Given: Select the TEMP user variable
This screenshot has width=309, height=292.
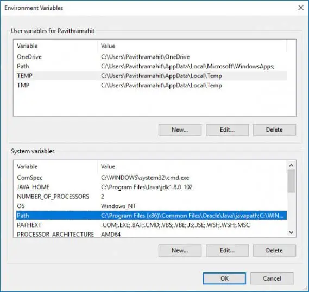Looking at the screenshot, I should (x=151, y=76).
